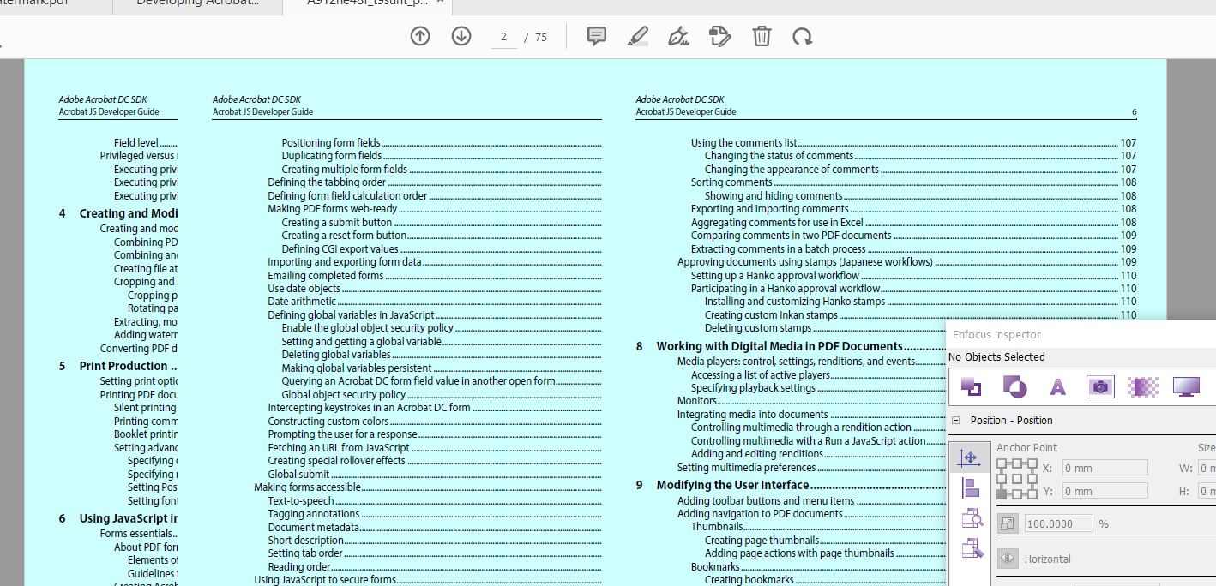The image size is (1216, 586).
Task: Click the Horizontal flip button
Action: point(1008,559)
